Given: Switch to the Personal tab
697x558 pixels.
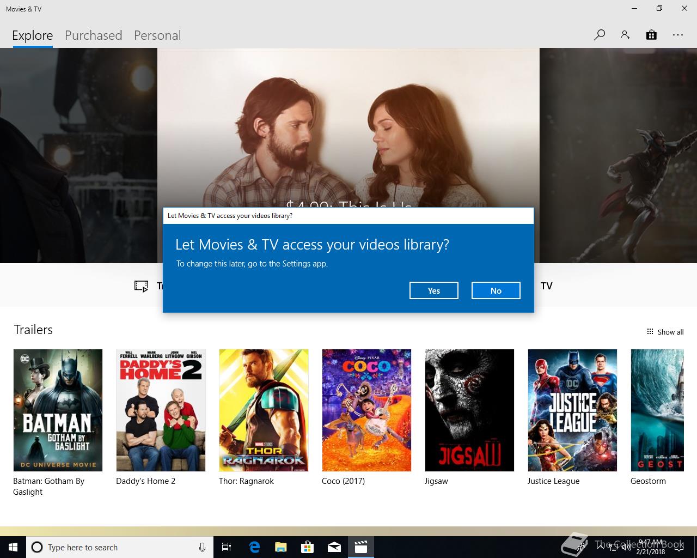Looking at the screenshot, I should click(x=157, y=35).
